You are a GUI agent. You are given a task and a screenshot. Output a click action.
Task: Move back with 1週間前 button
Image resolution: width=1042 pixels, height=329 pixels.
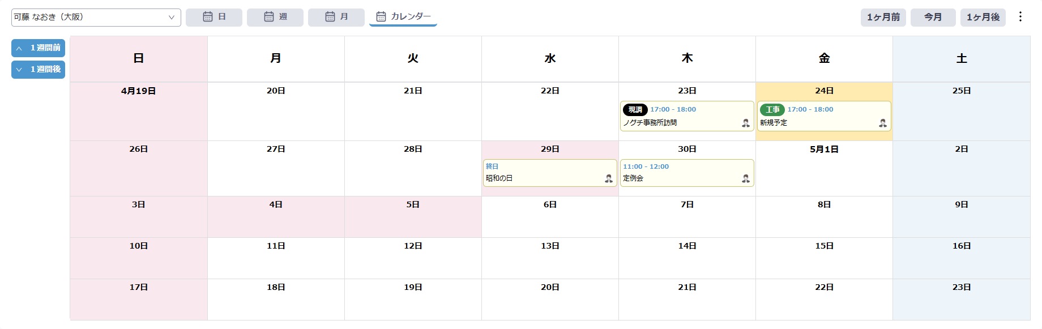[x=38, y=48]
